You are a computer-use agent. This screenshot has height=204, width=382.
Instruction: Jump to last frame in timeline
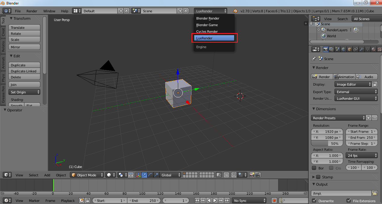tap(227, 200)
